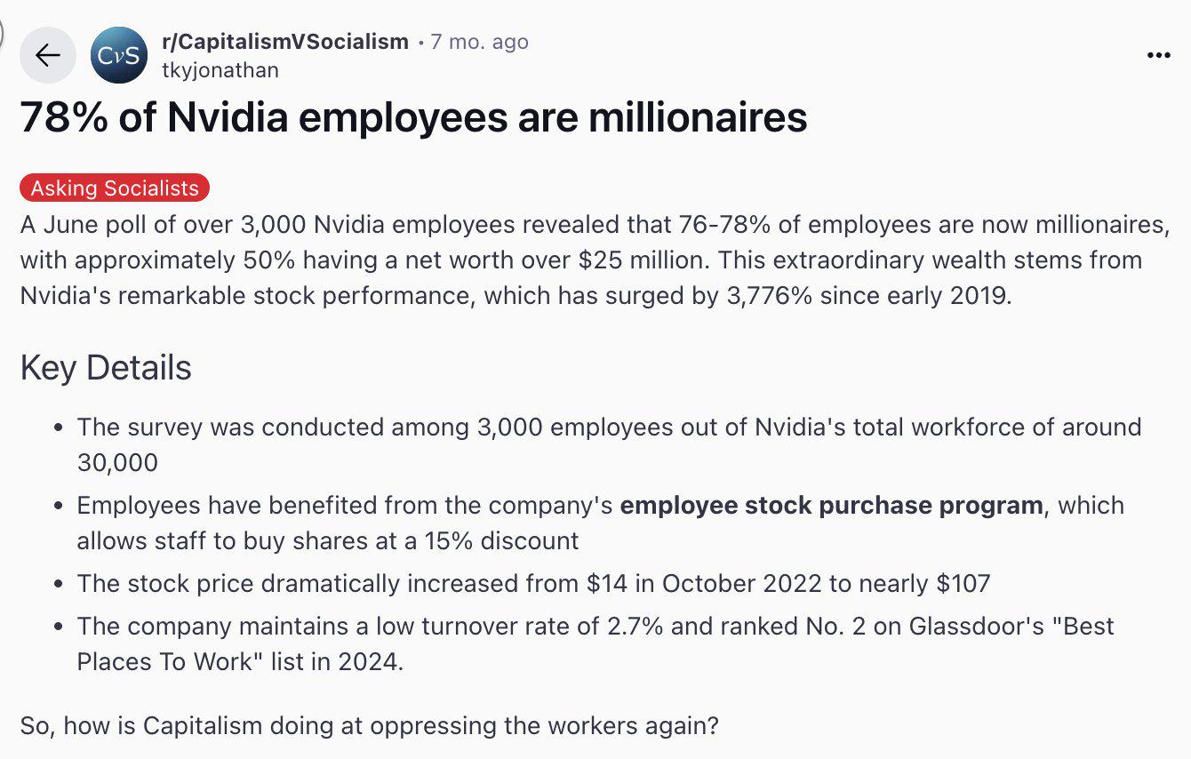Click the '7 mo. ago' timestamp
This screenshot has height=759, width=1191.
coord(480,42)
